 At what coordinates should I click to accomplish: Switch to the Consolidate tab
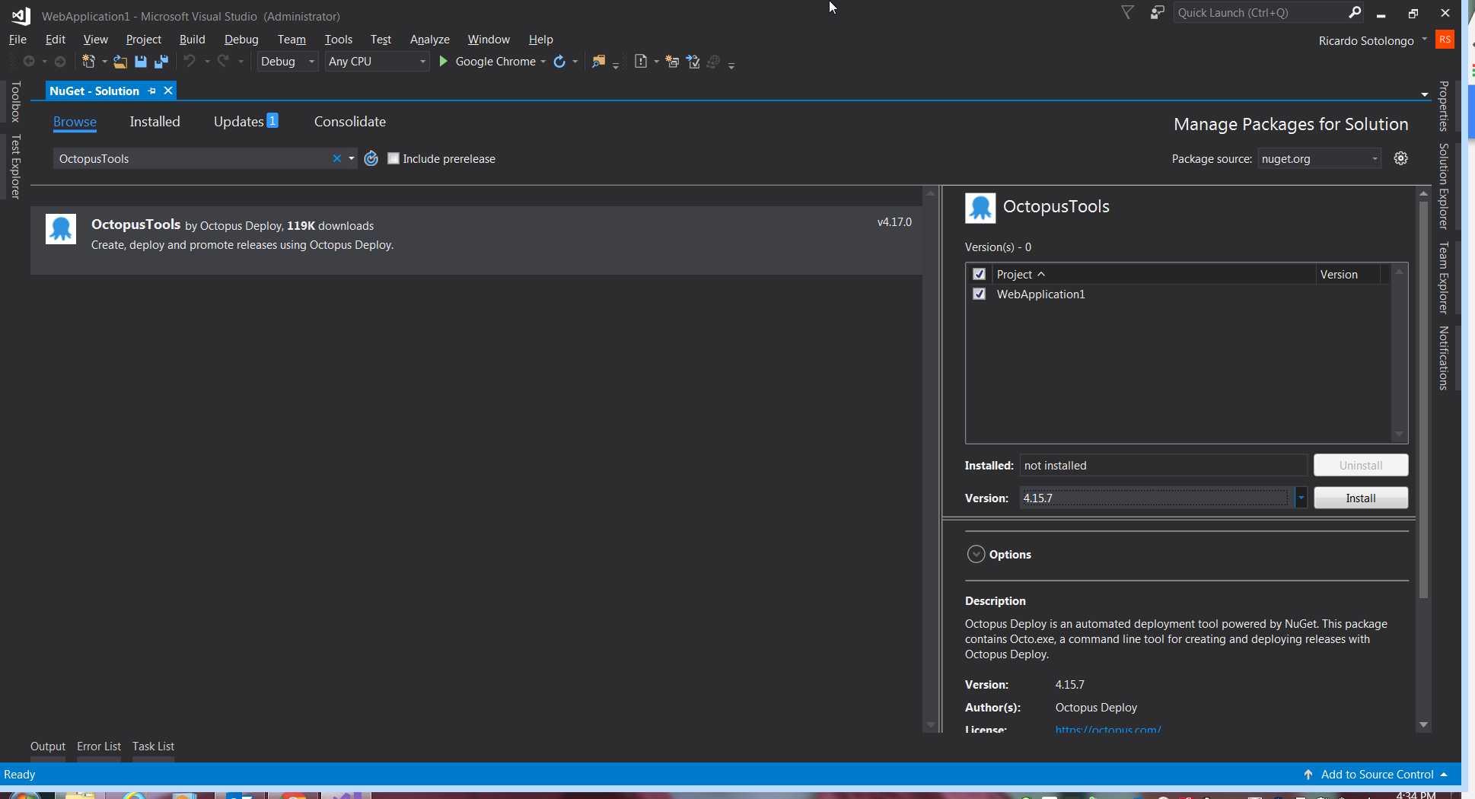[350, 122]
